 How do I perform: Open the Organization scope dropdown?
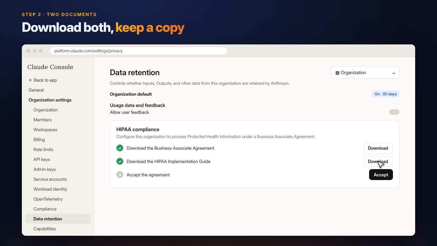365,72
